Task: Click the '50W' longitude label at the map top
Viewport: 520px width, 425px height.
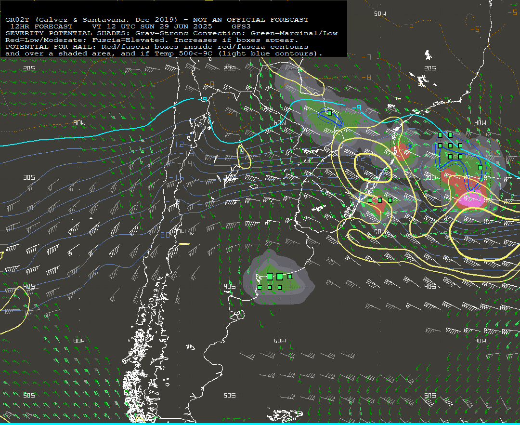Action: [380, 14]
